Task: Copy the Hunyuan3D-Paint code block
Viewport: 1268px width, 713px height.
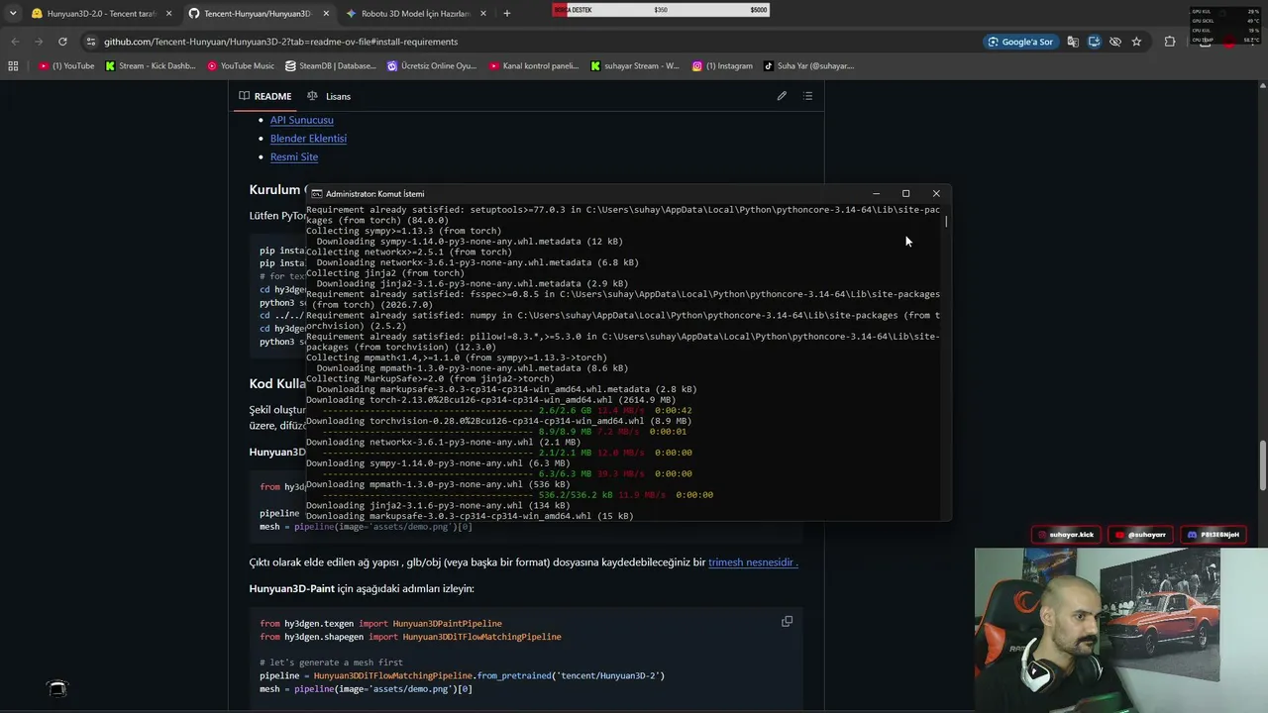Action: 787,621
